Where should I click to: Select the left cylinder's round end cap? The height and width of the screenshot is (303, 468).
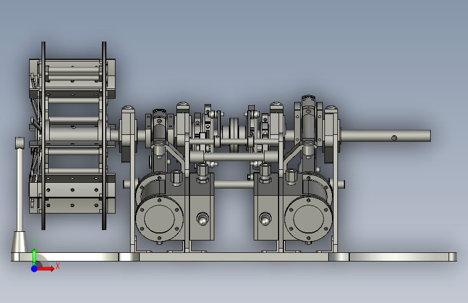[159, 218]
